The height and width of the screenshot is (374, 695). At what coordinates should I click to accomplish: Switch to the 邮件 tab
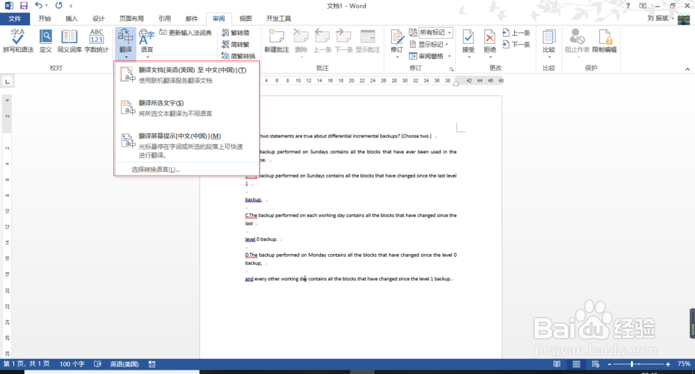tap(192, 19)
